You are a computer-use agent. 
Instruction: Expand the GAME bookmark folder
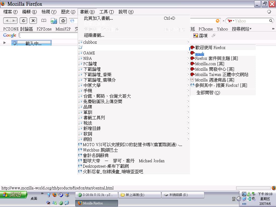(89, 53)
